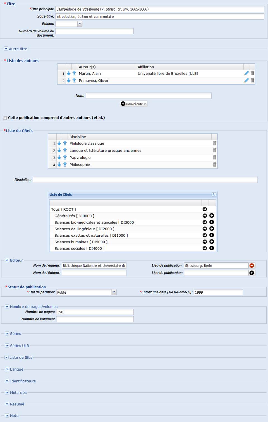This screenshot has width=268, height=422.
Task: Click the Strasbourg, Berlin publication place field
Action: point(216,265)
